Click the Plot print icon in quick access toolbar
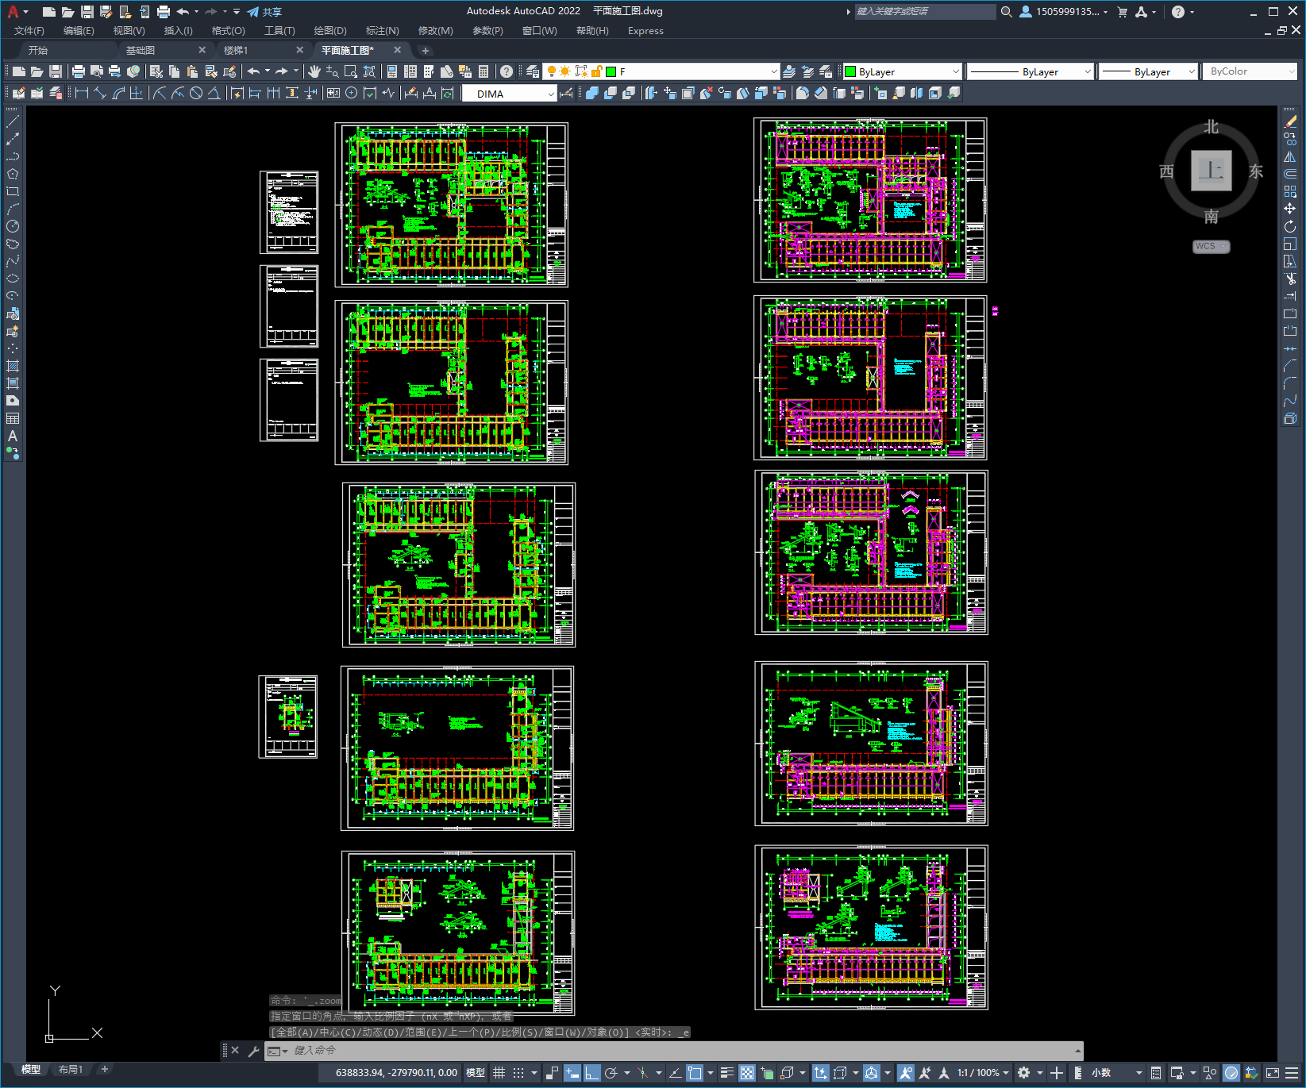The width and height of the screenshot is (1306, 1088). coord(164,11)
